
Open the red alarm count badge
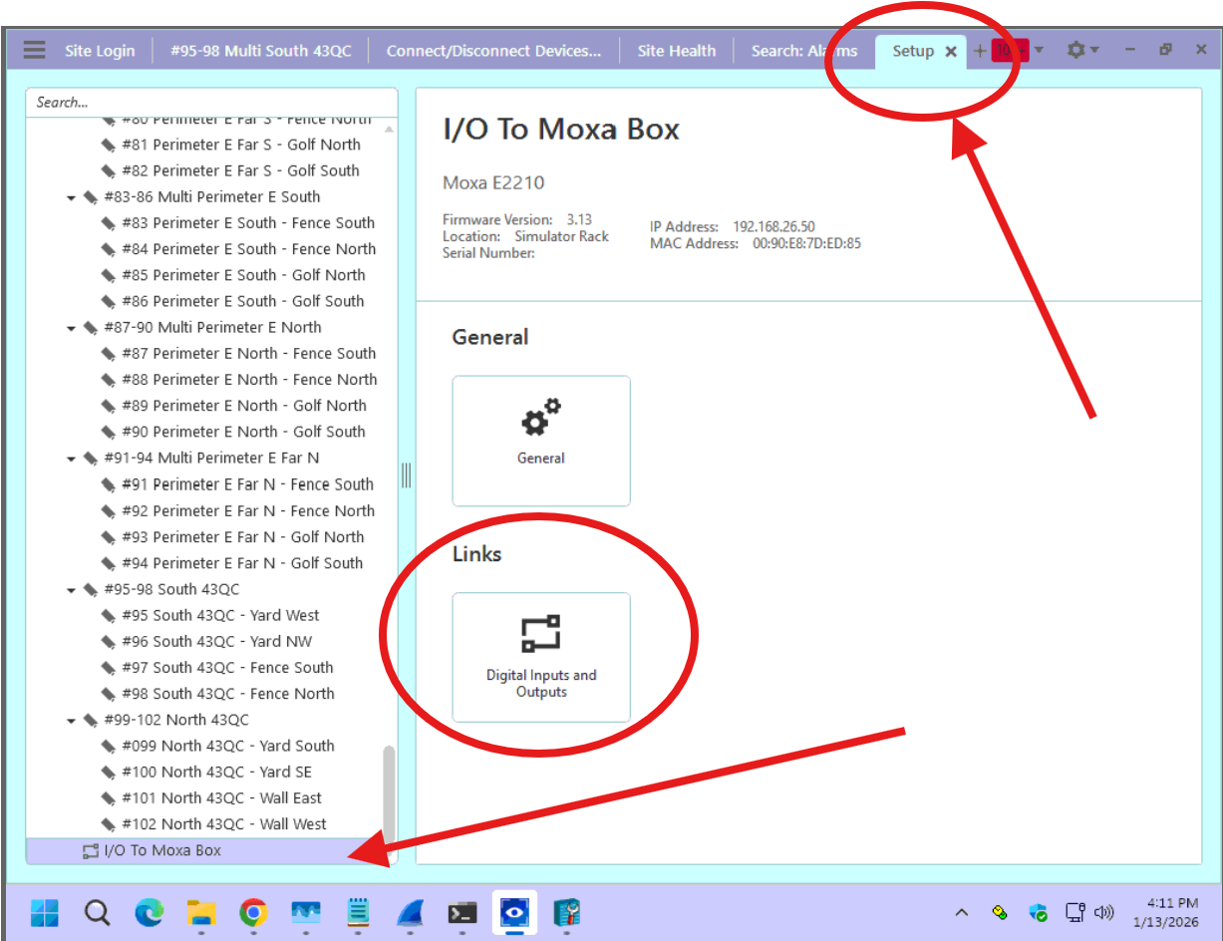[1009, 50]
